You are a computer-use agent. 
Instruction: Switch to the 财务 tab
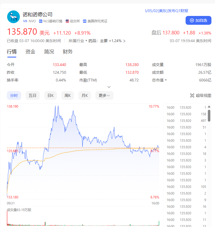tap(68, 51)
